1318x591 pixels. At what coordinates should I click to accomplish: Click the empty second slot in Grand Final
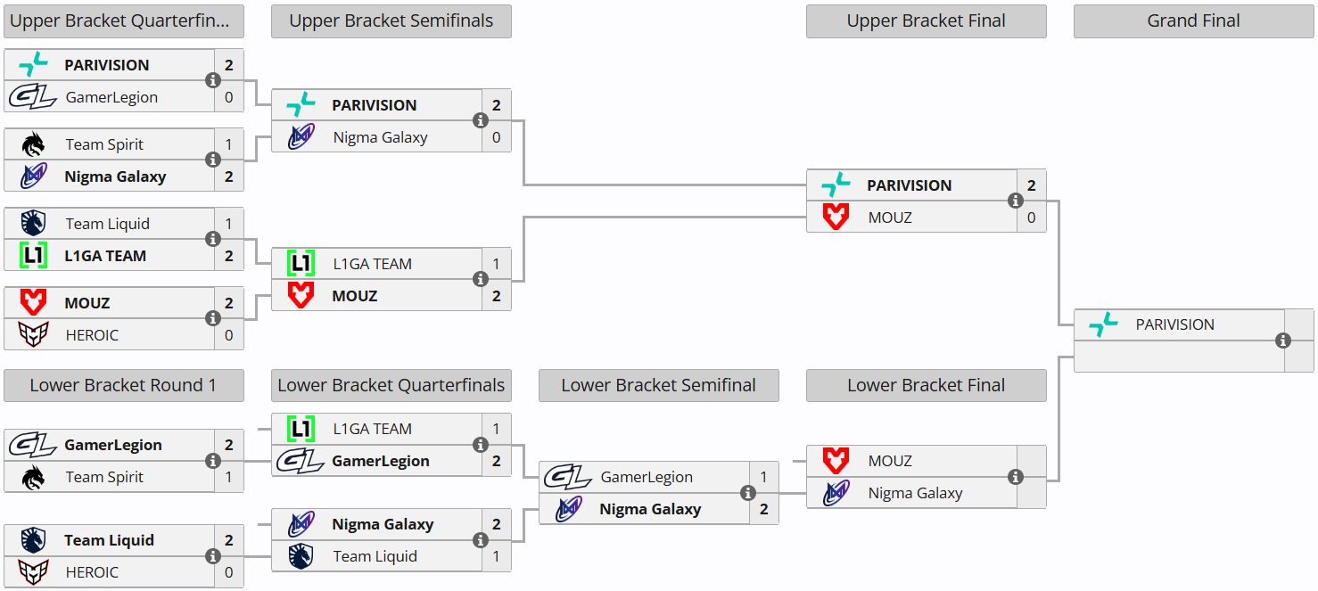pos(1179,357)
